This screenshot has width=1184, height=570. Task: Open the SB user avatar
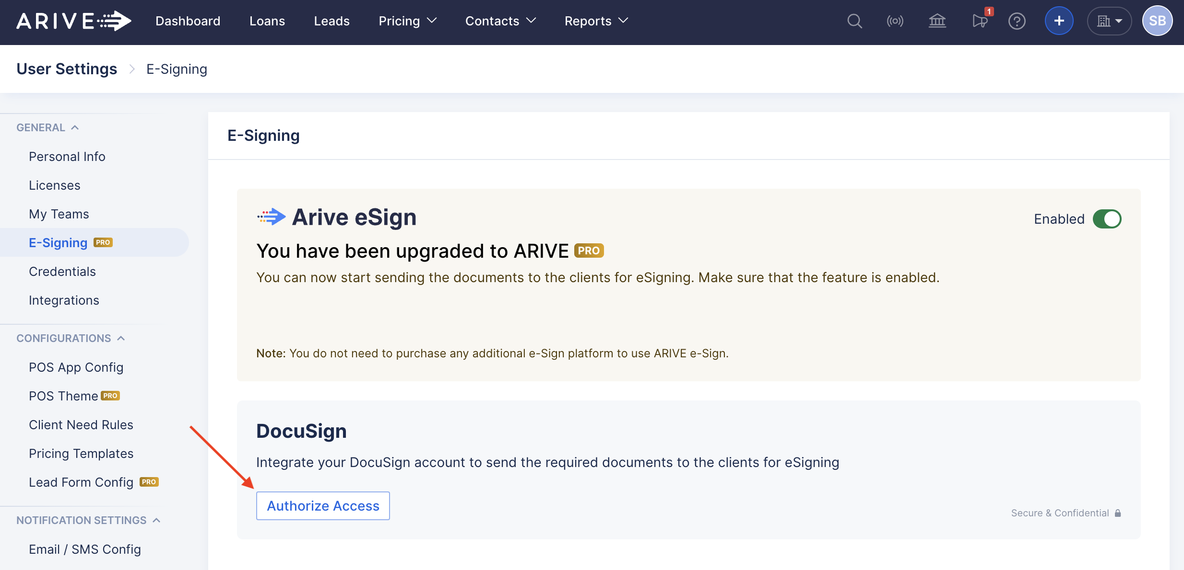pyautogui.click(x=1157, y=21)
